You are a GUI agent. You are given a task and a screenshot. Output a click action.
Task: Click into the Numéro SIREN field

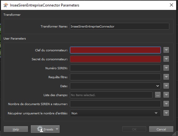tap(115, 68)
